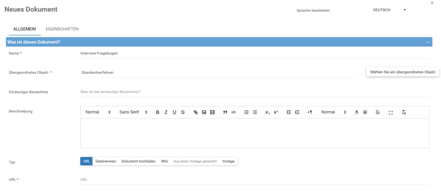
Task: Toggle italic formatting in description editor
Action: coord(166,112)
